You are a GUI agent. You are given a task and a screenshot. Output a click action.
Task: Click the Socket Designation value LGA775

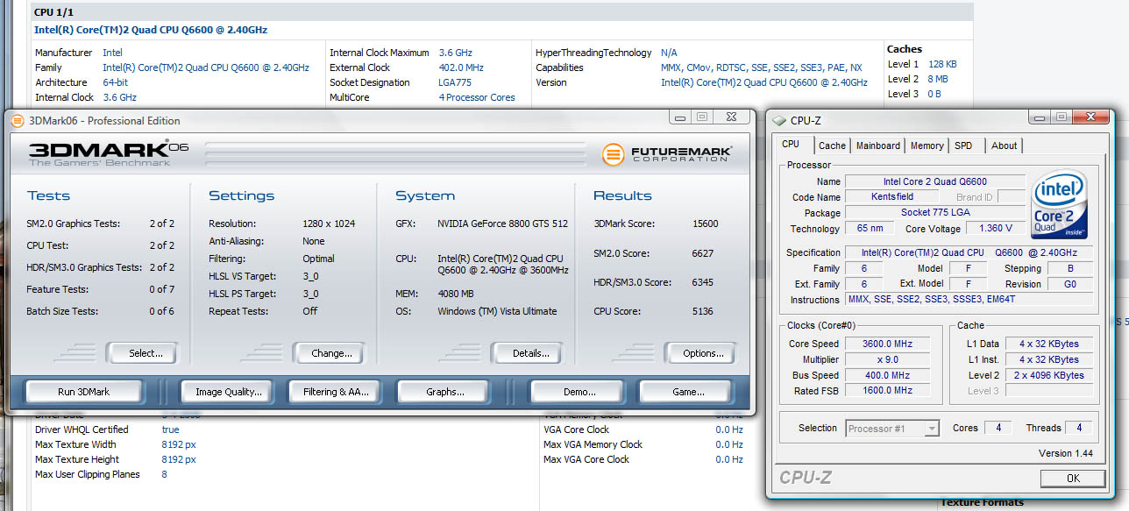tap(456, 82)
